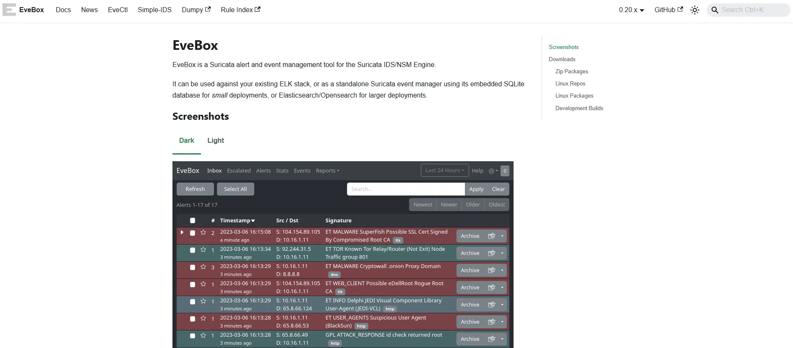Star the SuperFish SSL Cert alert
Image resolution: width=793 pixels, height=348 pixels.
203,232
